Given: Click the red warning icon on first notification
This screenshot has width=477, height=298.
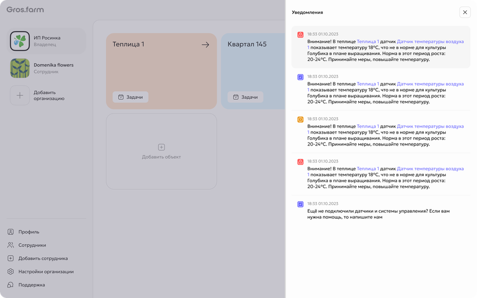Looking at the screenshot, I should (300, 35).
